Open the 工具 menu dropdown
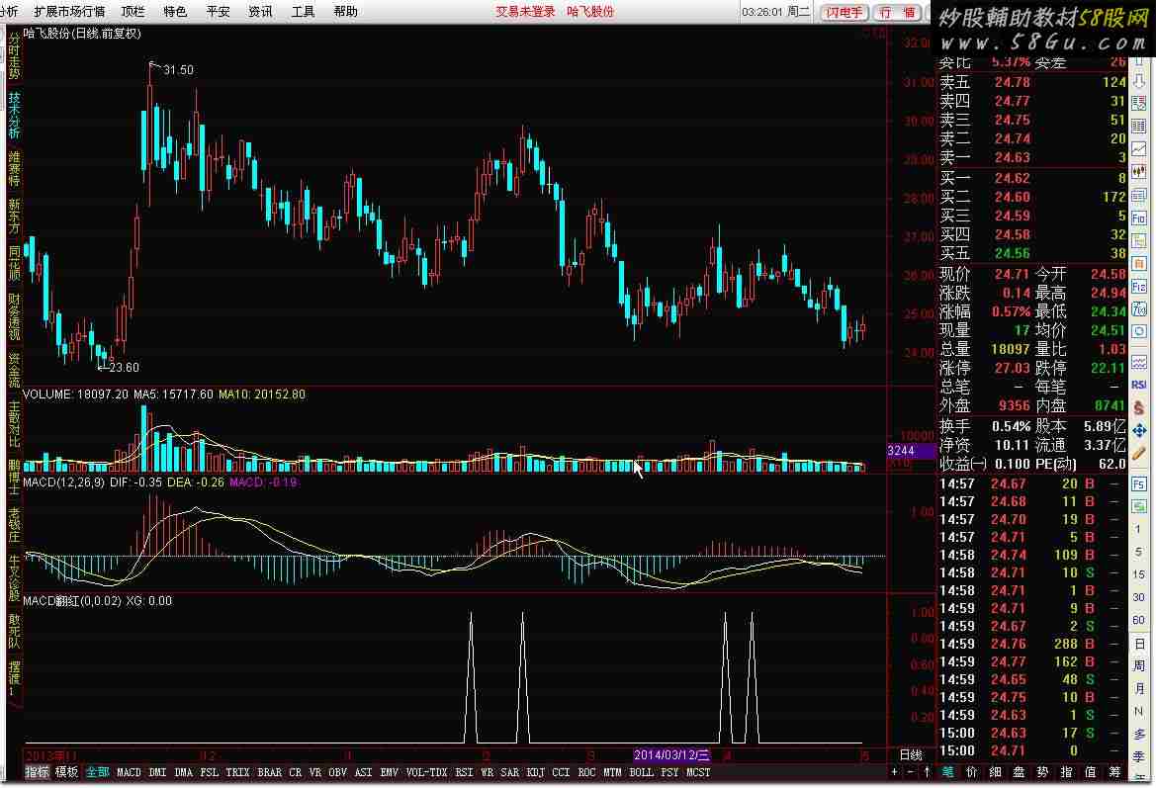The image size is (1156, 788). coord(304,12)
